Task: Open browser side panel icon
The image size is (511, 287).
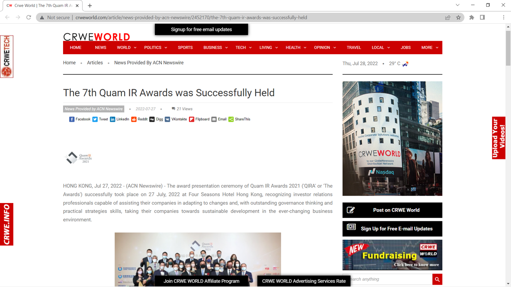Action: (482, 17)
